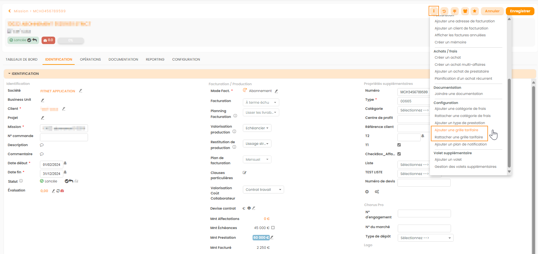Open the Description comment bubble icon
Screen dimensions: 538x254
pos(42,145)
